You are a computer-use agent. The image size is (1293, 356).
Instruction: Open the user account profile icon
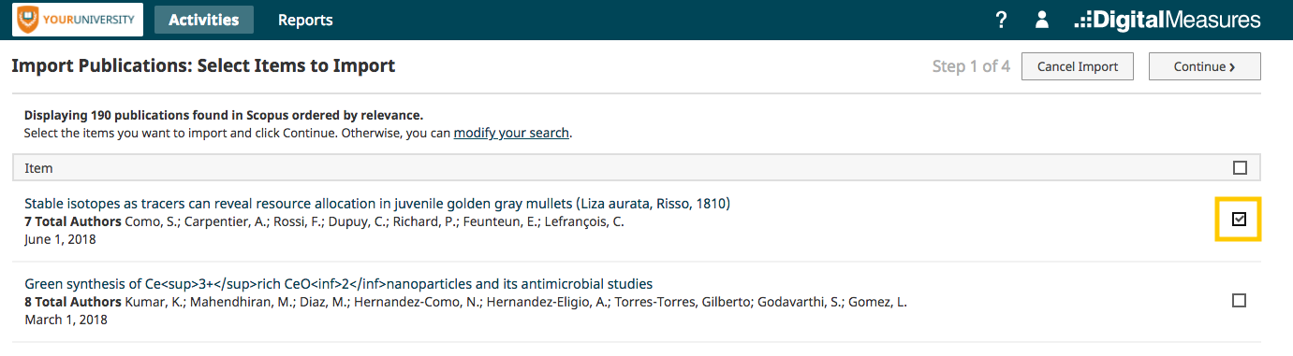[x=1041, y=20]
